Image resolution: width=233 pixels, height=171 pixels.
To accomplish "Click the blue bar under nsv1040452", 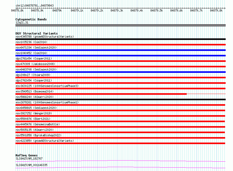I will pyautogui.click(x=120, y=56).
